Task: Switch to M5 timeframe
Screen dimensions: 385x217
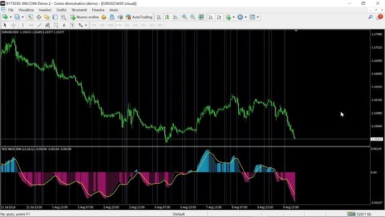Action: pyautogui.click(x=102, y=25)
